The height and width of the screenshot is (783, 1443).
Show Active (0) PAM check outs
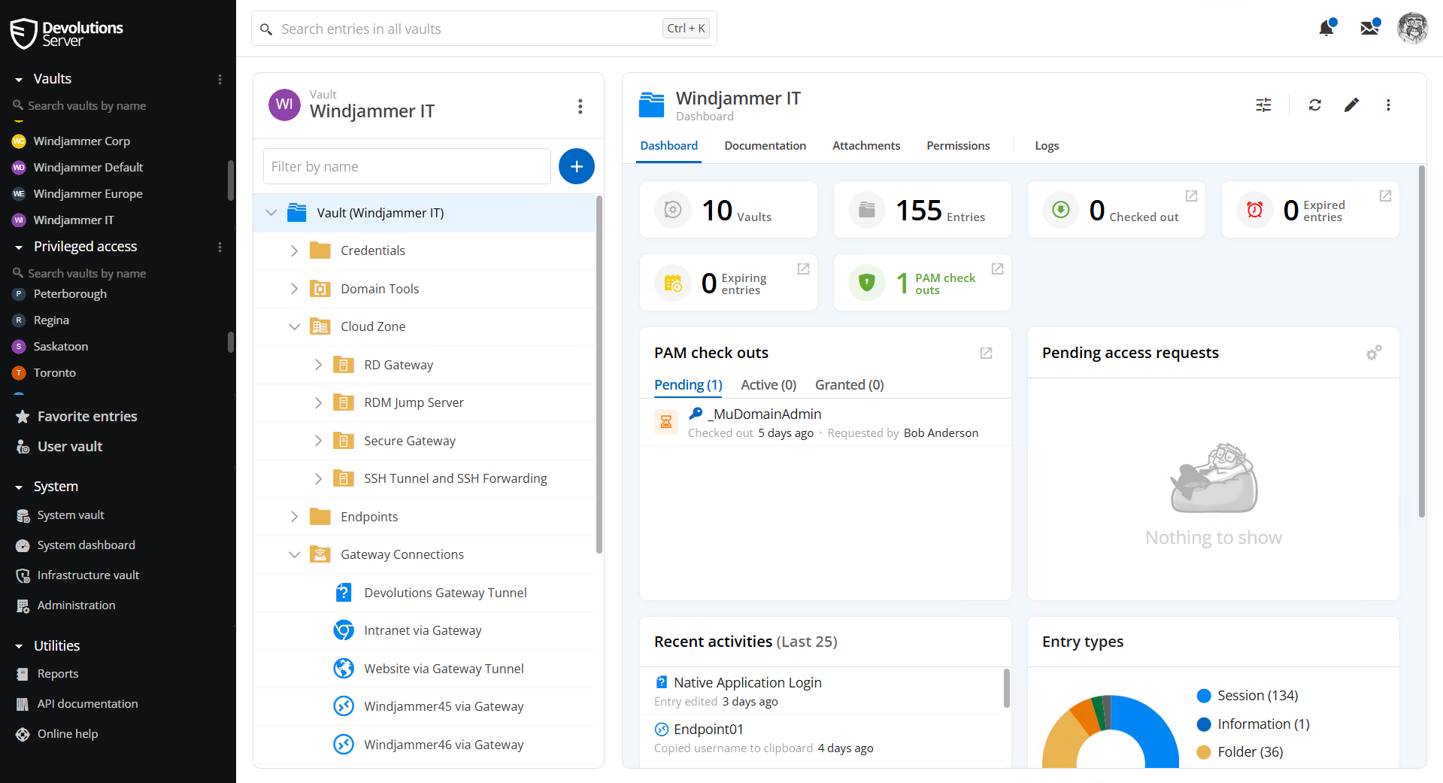(x=768, y=385)
